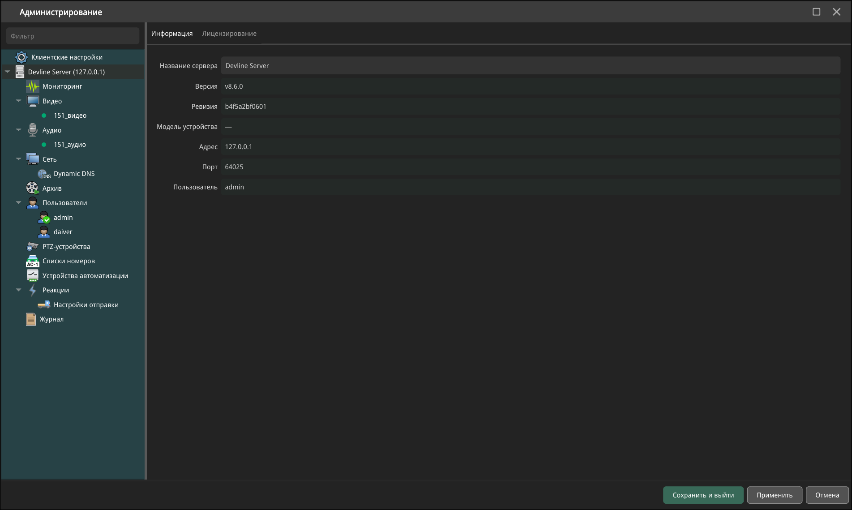Click the revision value b4f5a2bf0601
This screenshot has height=510, width=852.
[245, 107]
